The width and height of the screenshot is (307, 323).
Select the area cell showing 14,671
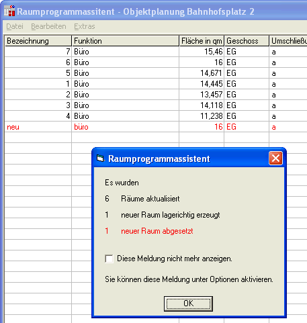click(x=202, y=73)
